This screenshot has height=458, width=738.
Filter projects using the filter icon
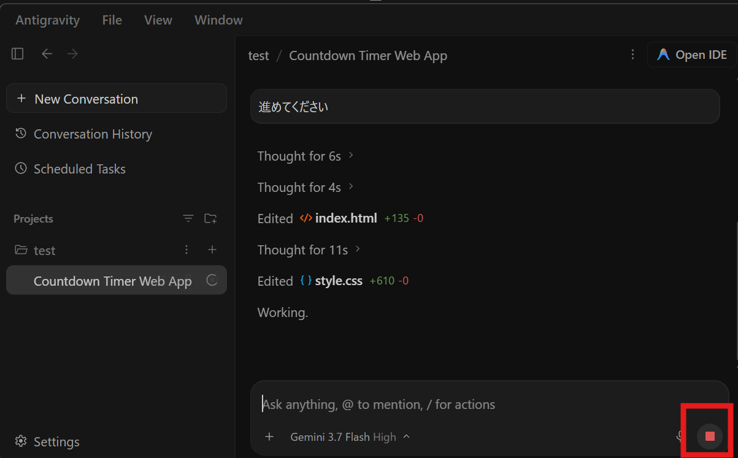(188, 218)
